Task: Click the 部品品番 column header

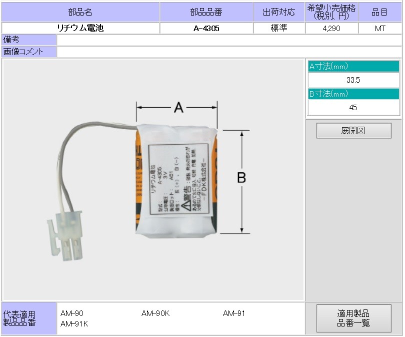Action: (x=206, y=12)
